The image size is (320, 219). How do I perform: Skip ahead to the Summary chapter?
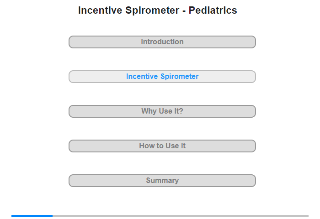coord(162,181)
